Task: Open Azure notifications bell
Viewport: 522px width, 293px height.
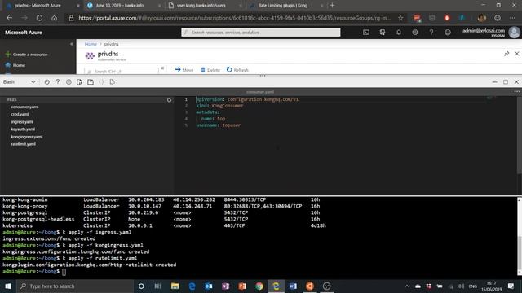Action: pos(399,33)
